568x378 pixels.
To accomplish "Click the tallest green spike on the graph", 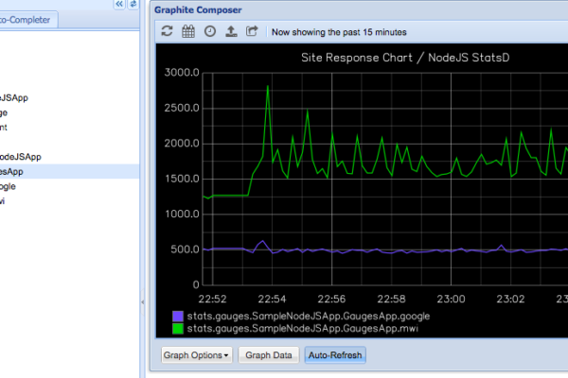I will pos(269,87).
